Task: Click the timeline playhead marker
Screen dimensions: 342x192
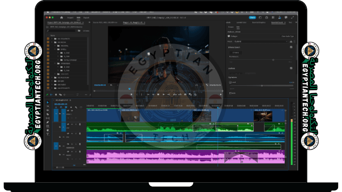Action: 218,107
